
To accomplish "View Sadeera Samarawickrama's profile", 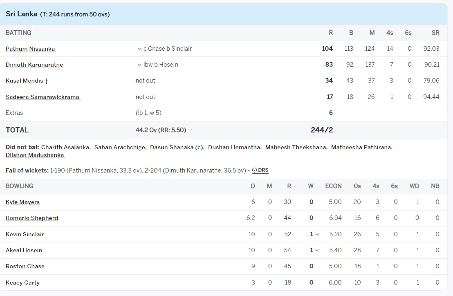I will [43, 97].
